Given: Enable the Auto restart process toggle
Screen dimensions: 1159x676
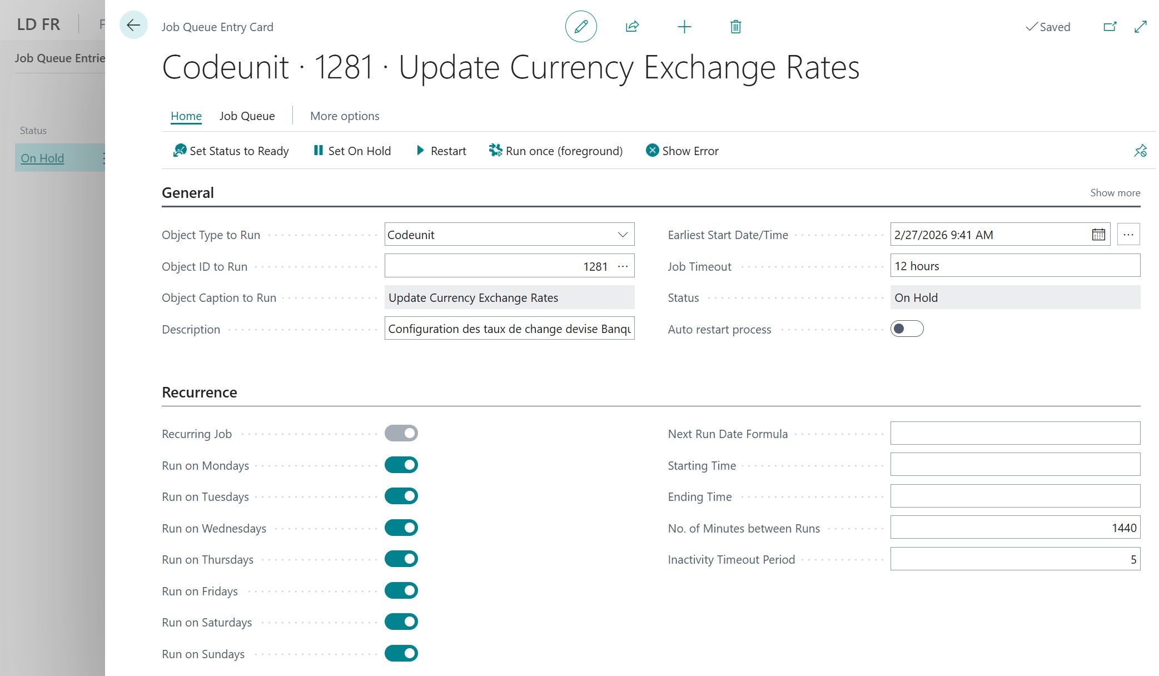Looking at the screenshot, I should [907, 329].
